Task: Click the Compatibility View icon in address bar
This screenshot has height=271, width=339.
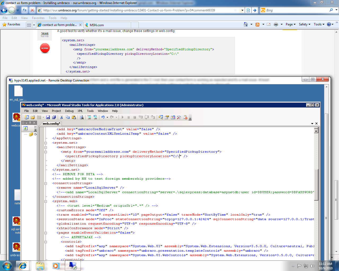Action: click(248, 10)
